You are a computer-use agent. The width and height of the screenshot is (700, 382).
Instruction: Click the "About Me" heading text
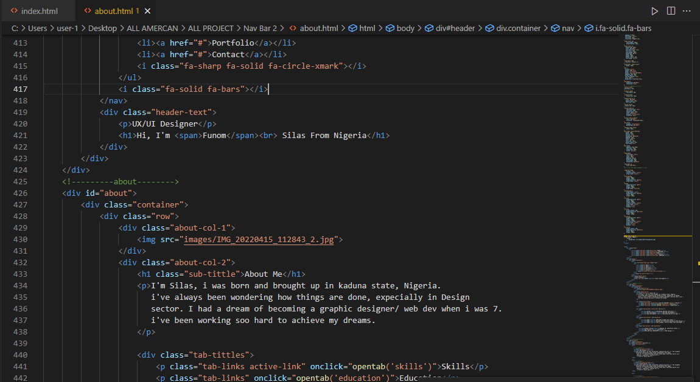264,274
